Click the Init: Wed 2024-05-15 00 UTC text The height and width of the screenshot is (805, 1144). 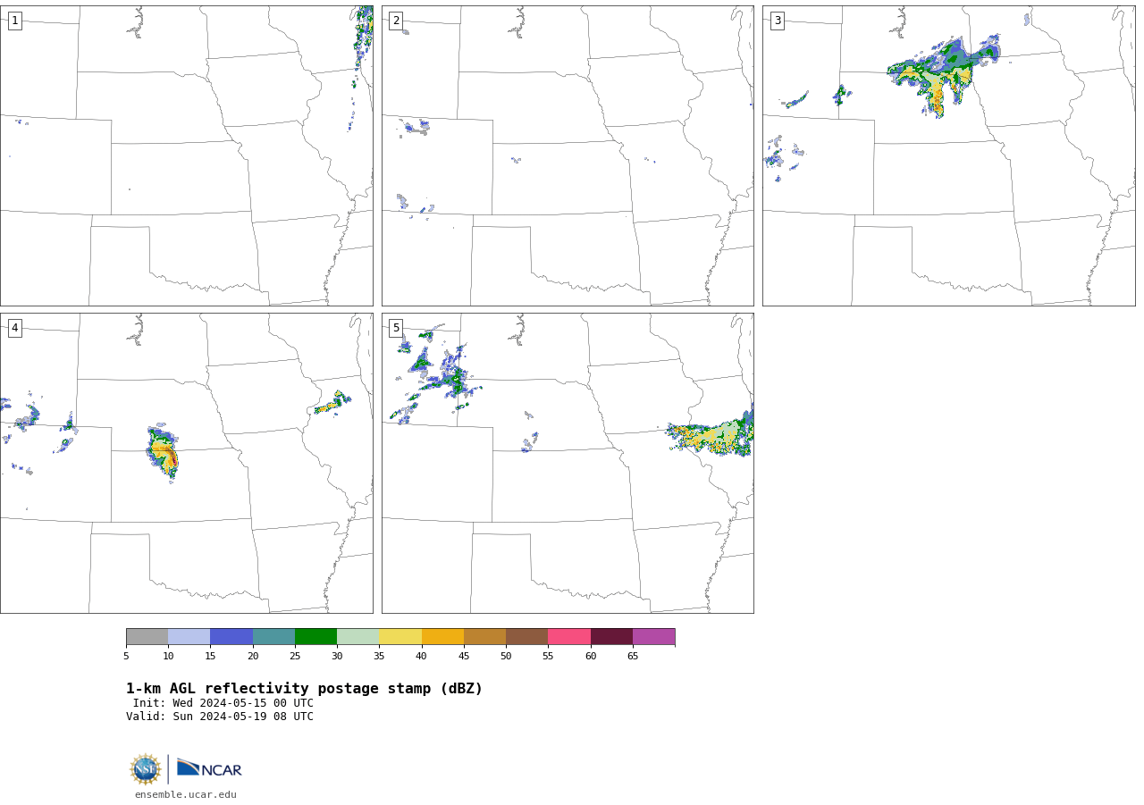click(x=223, y=703)
